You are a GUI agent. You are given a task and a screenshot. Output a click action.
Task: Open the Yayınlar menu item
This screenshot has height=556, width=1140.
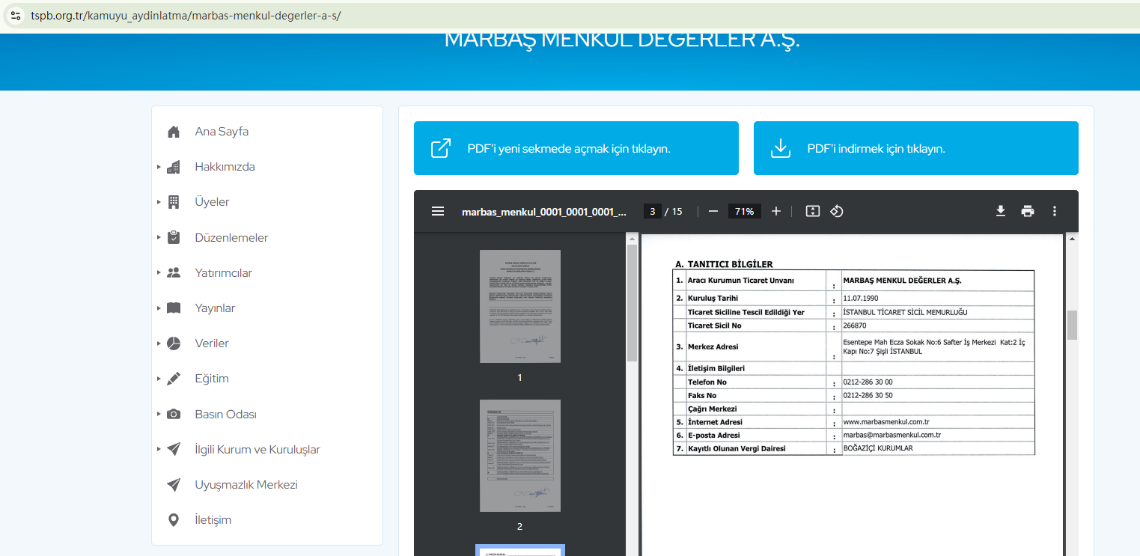click(215, 308)
